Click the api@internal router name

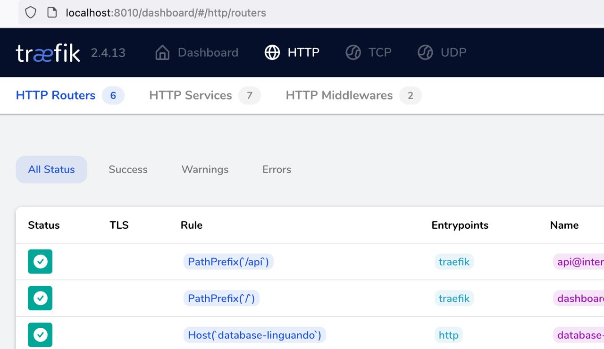pyautogui.click(x=579, y=262)
